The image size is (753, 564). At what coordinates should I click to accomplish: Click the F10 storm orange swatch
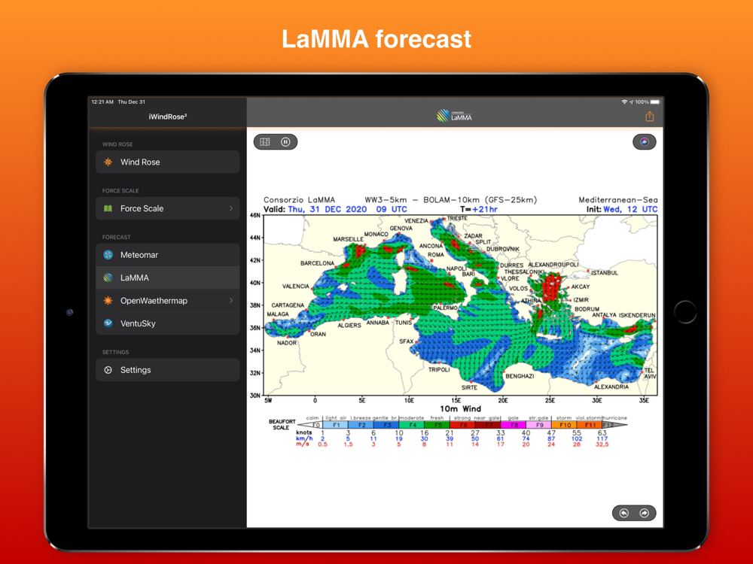564,425
